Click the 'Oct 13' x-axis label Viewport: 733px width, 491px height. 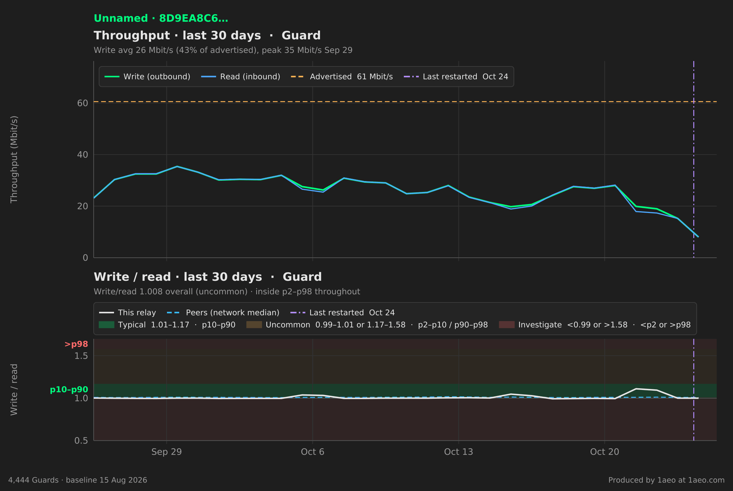458,452
